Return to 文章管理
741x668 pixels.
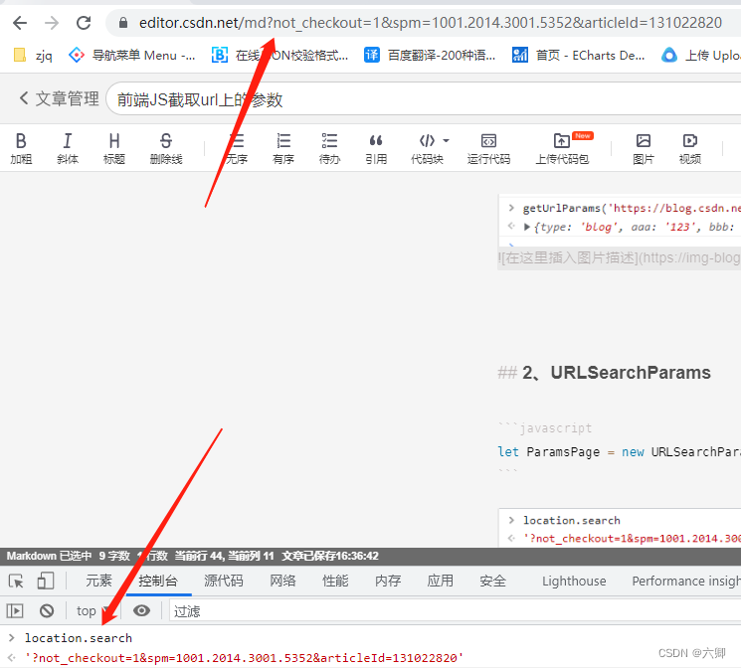59,98
